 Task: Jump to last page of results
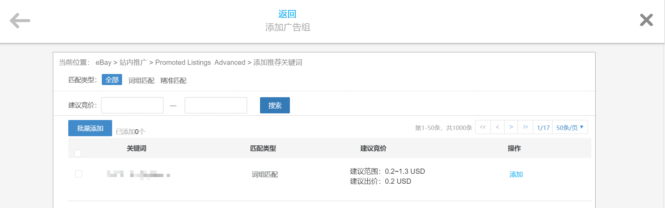tap(525, 127)
